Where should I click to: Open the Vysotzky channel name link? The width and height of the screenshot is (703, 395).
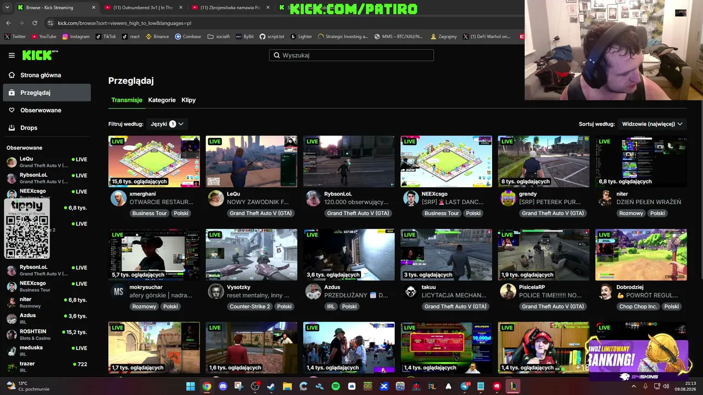point(238,287)
